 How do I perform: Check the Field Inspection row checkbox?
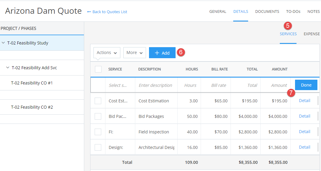pyautogui.click(x=98, y=132)
